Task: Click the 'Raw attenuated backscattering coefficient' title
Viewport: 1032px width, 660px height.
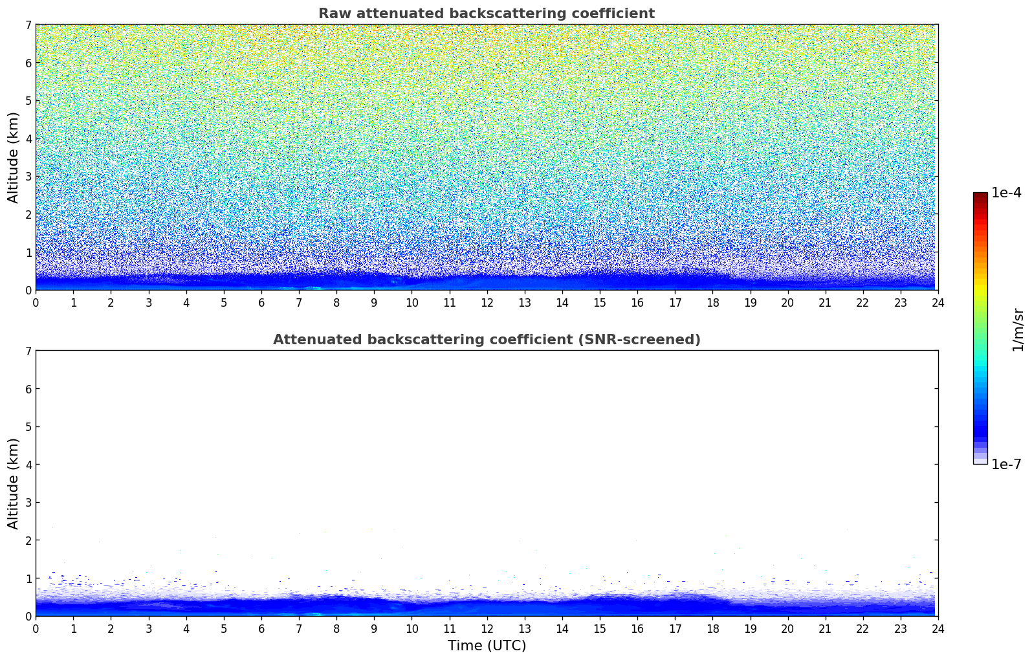Action: [487, 14]
